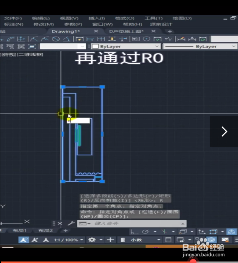Click the Dimension Text Edit icon
This screenshot has width=238, height=263.
tap(192, 39)
